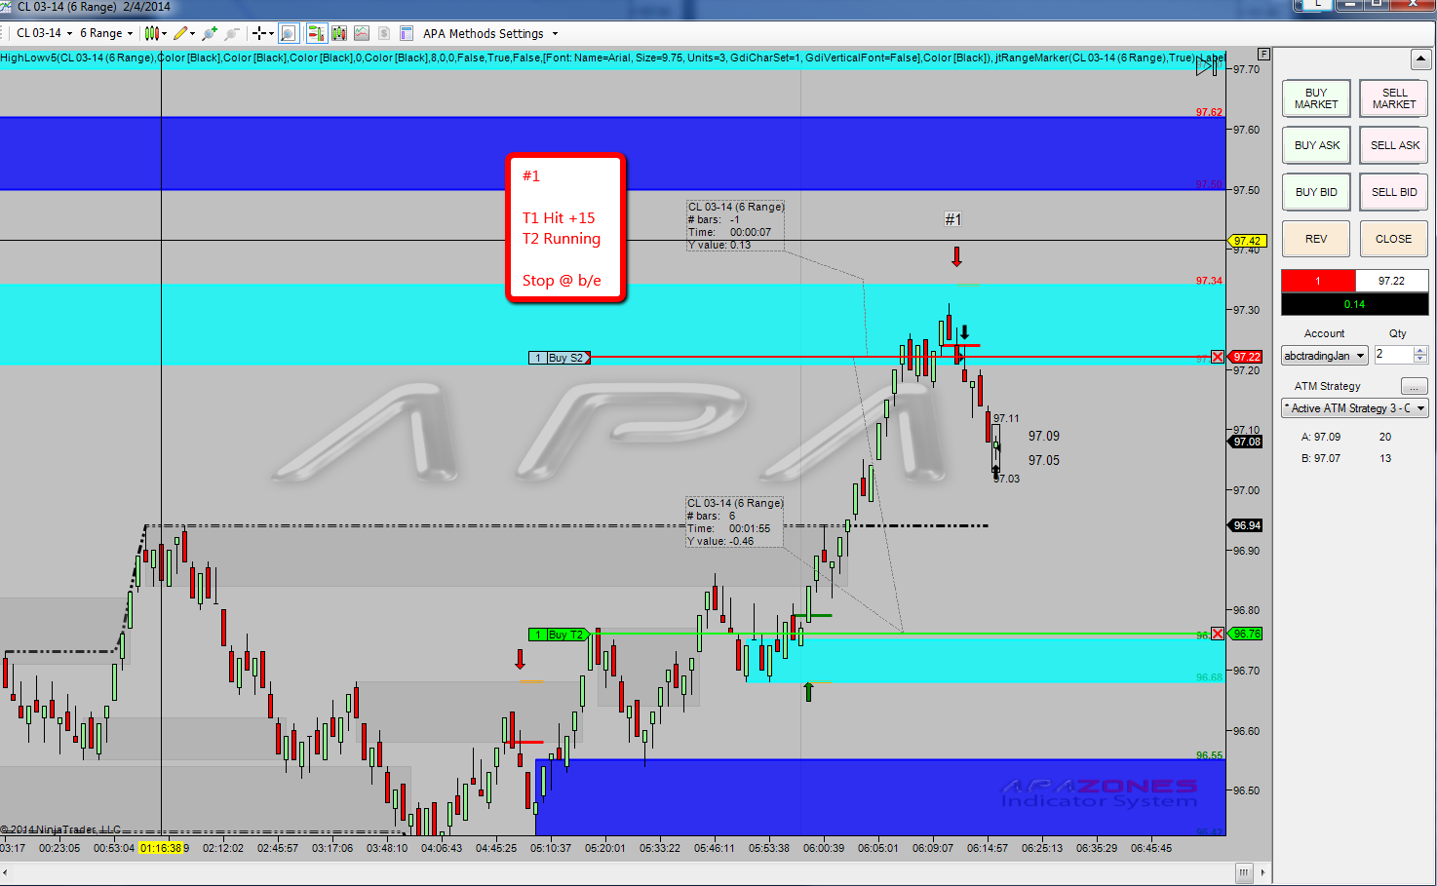Click the green 0.14 profit display

[x=1355, y=304]
